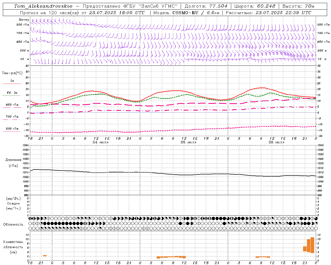Click the "500 м" wind level label on left axis
331x265 pixels.
tap(25, 50)
